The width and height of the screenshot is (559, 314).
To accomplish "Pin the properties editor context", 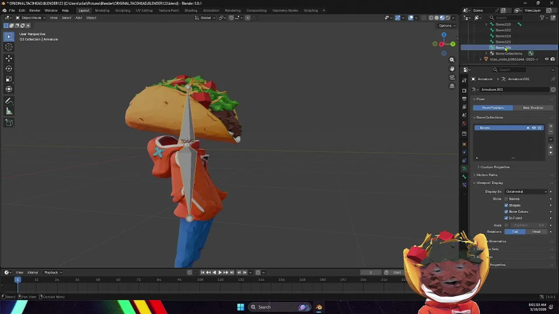I will point(553,79).
